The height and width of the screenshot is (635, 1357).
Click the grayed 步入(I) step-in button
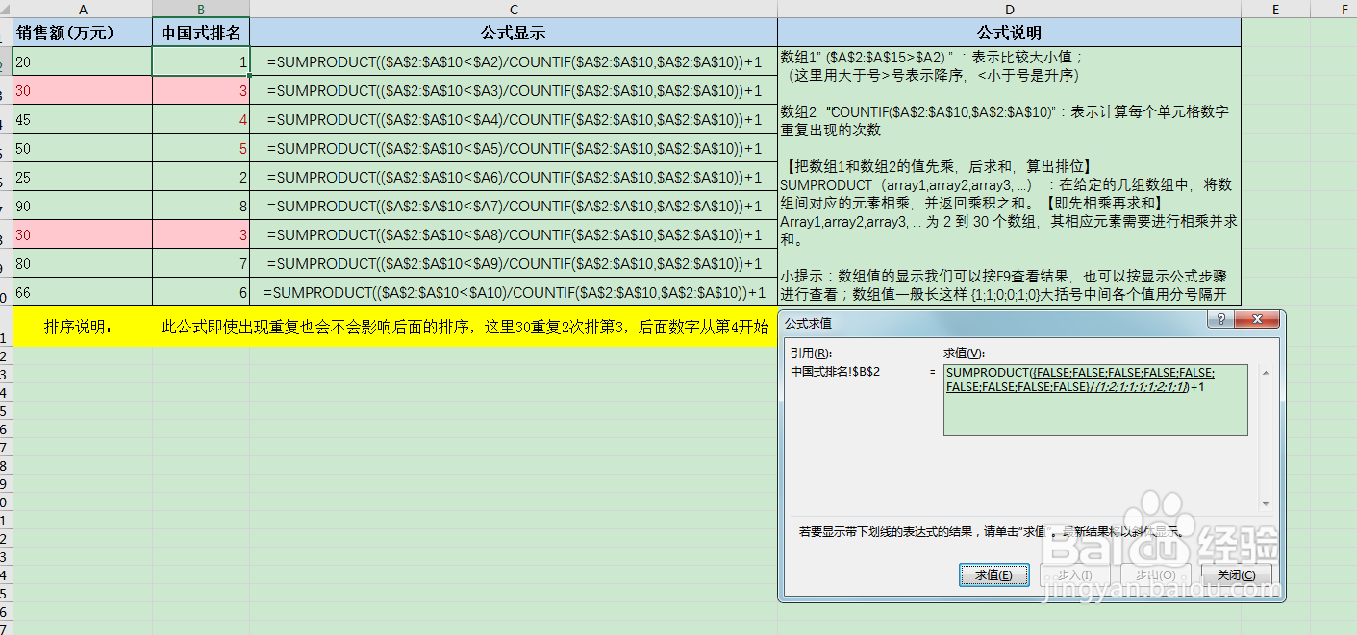1074,574
